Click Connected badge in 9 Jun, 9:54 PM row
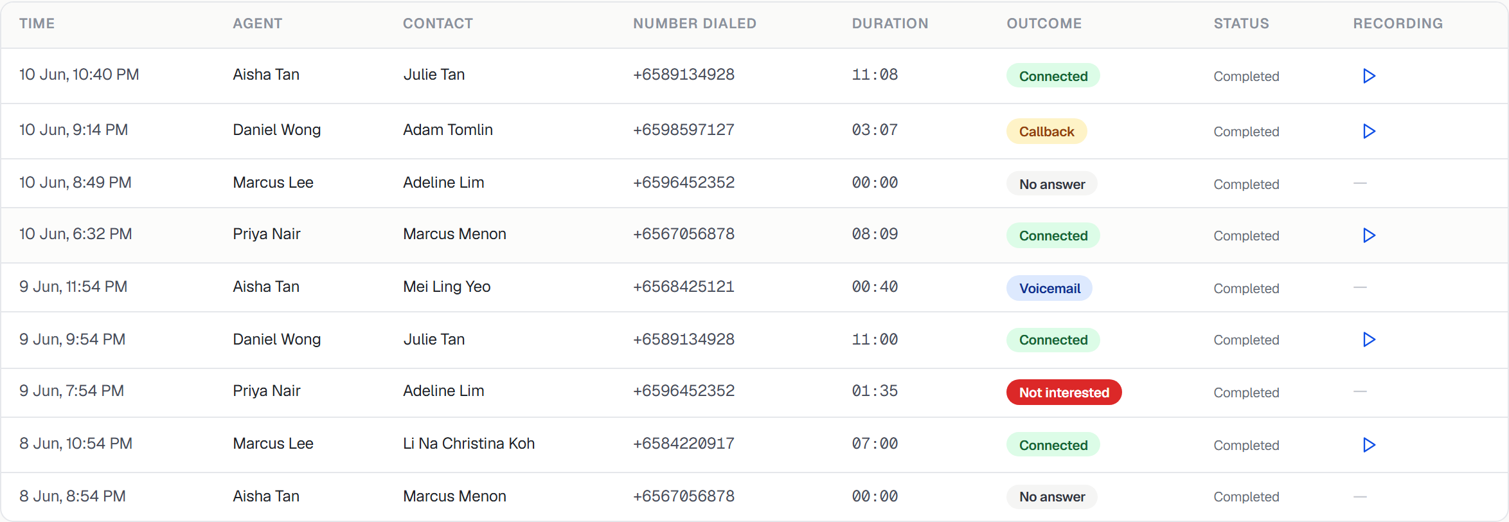The image size is (1509, 522). click(x=1053, y=339)
